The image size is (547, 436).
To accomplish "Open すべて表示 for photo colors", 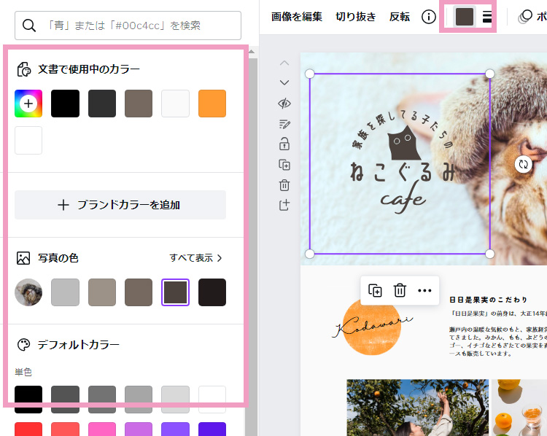I will [195, 258].
